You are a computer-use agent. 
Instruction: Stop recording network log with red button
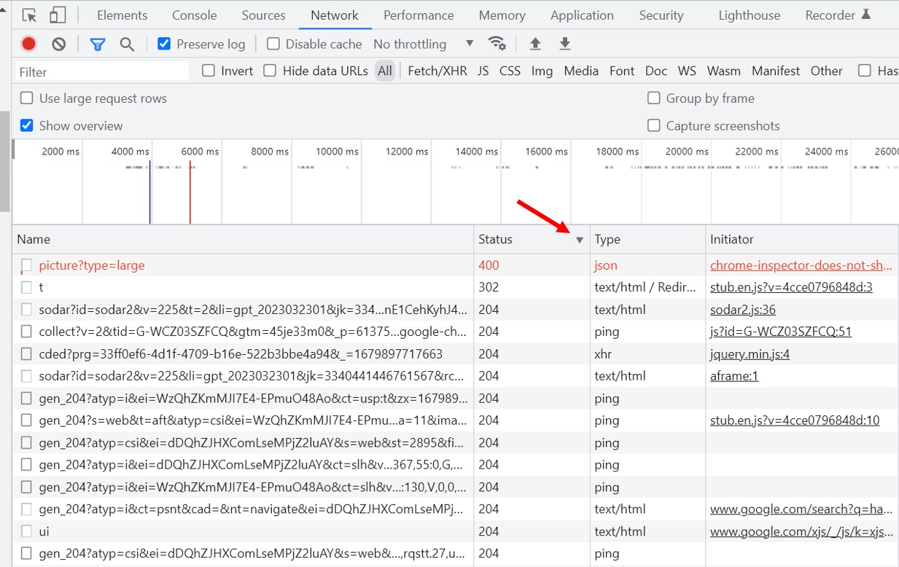coord(28,44)
